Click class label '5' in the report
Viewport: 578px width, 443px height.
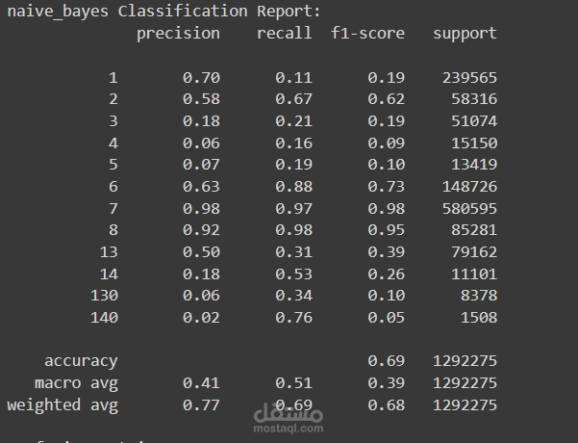point(113,165)
